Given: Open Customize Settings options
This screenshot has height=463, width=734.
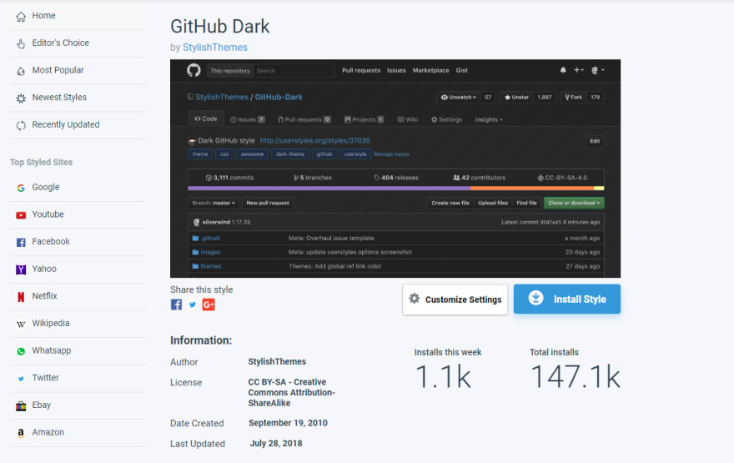Looking at the screenshot, I should pyautogui.click(x=455, y=299).
